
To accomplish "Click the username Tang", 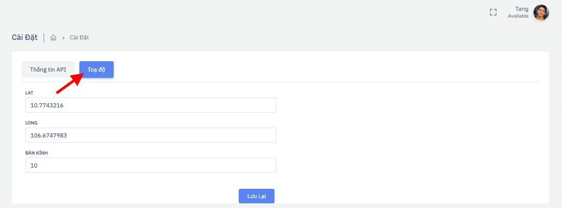I will (521, 9).
